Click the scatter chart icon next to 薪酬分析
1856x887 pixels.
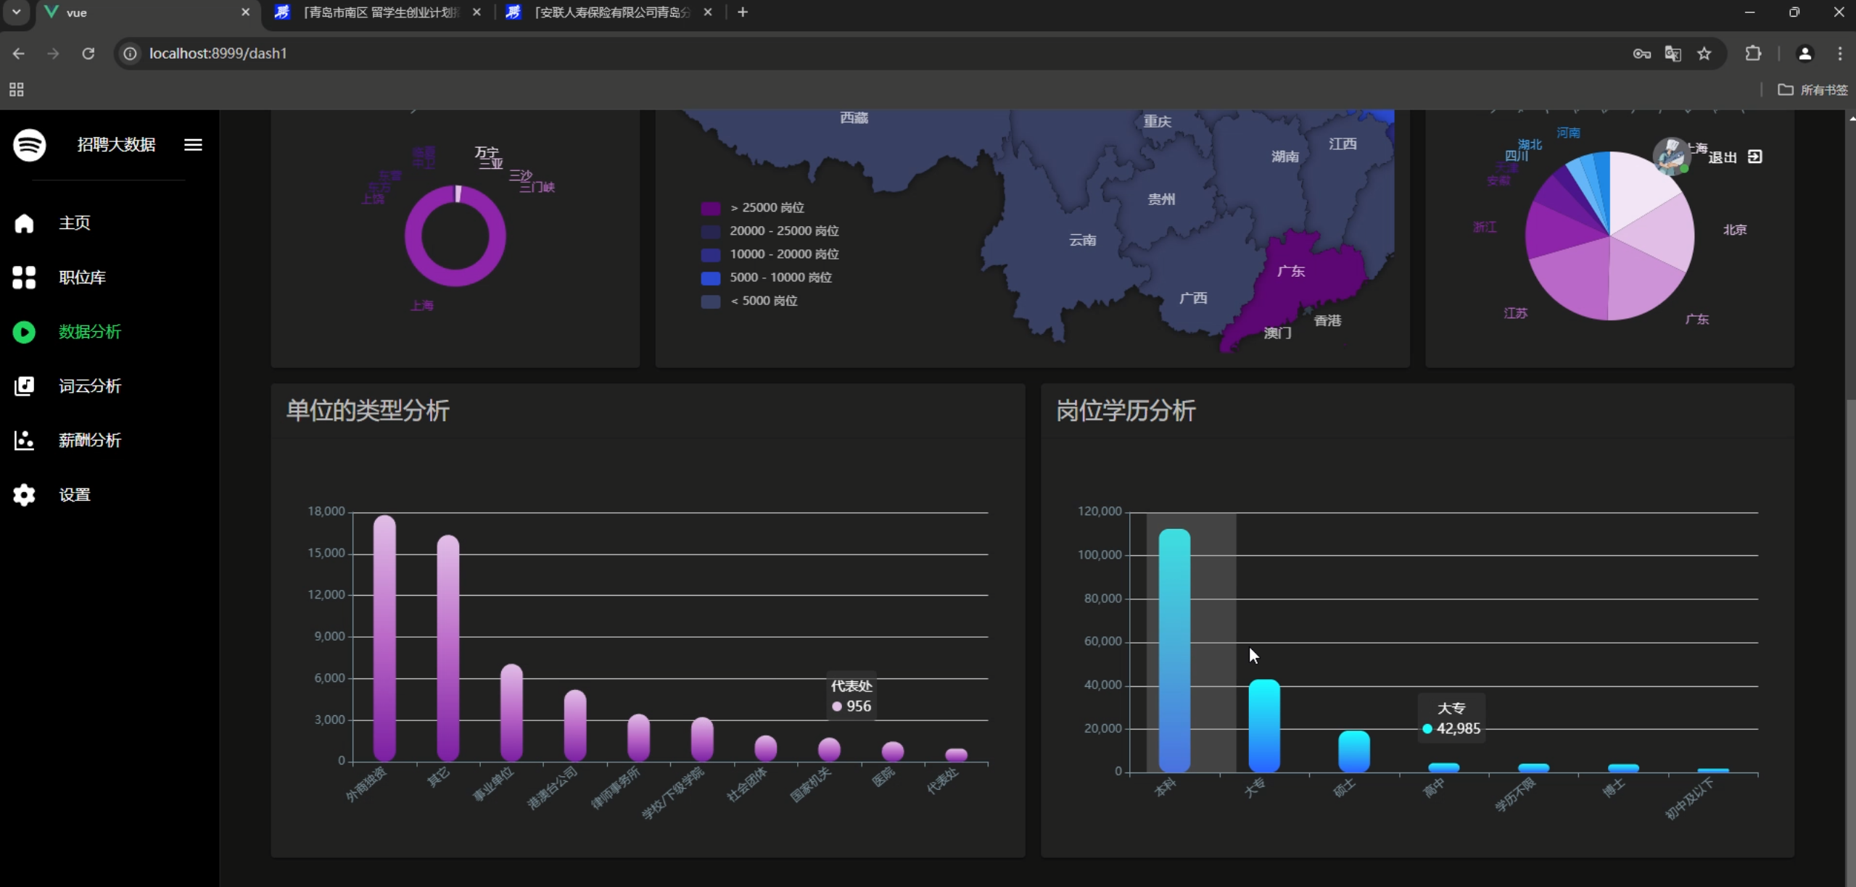24,441
